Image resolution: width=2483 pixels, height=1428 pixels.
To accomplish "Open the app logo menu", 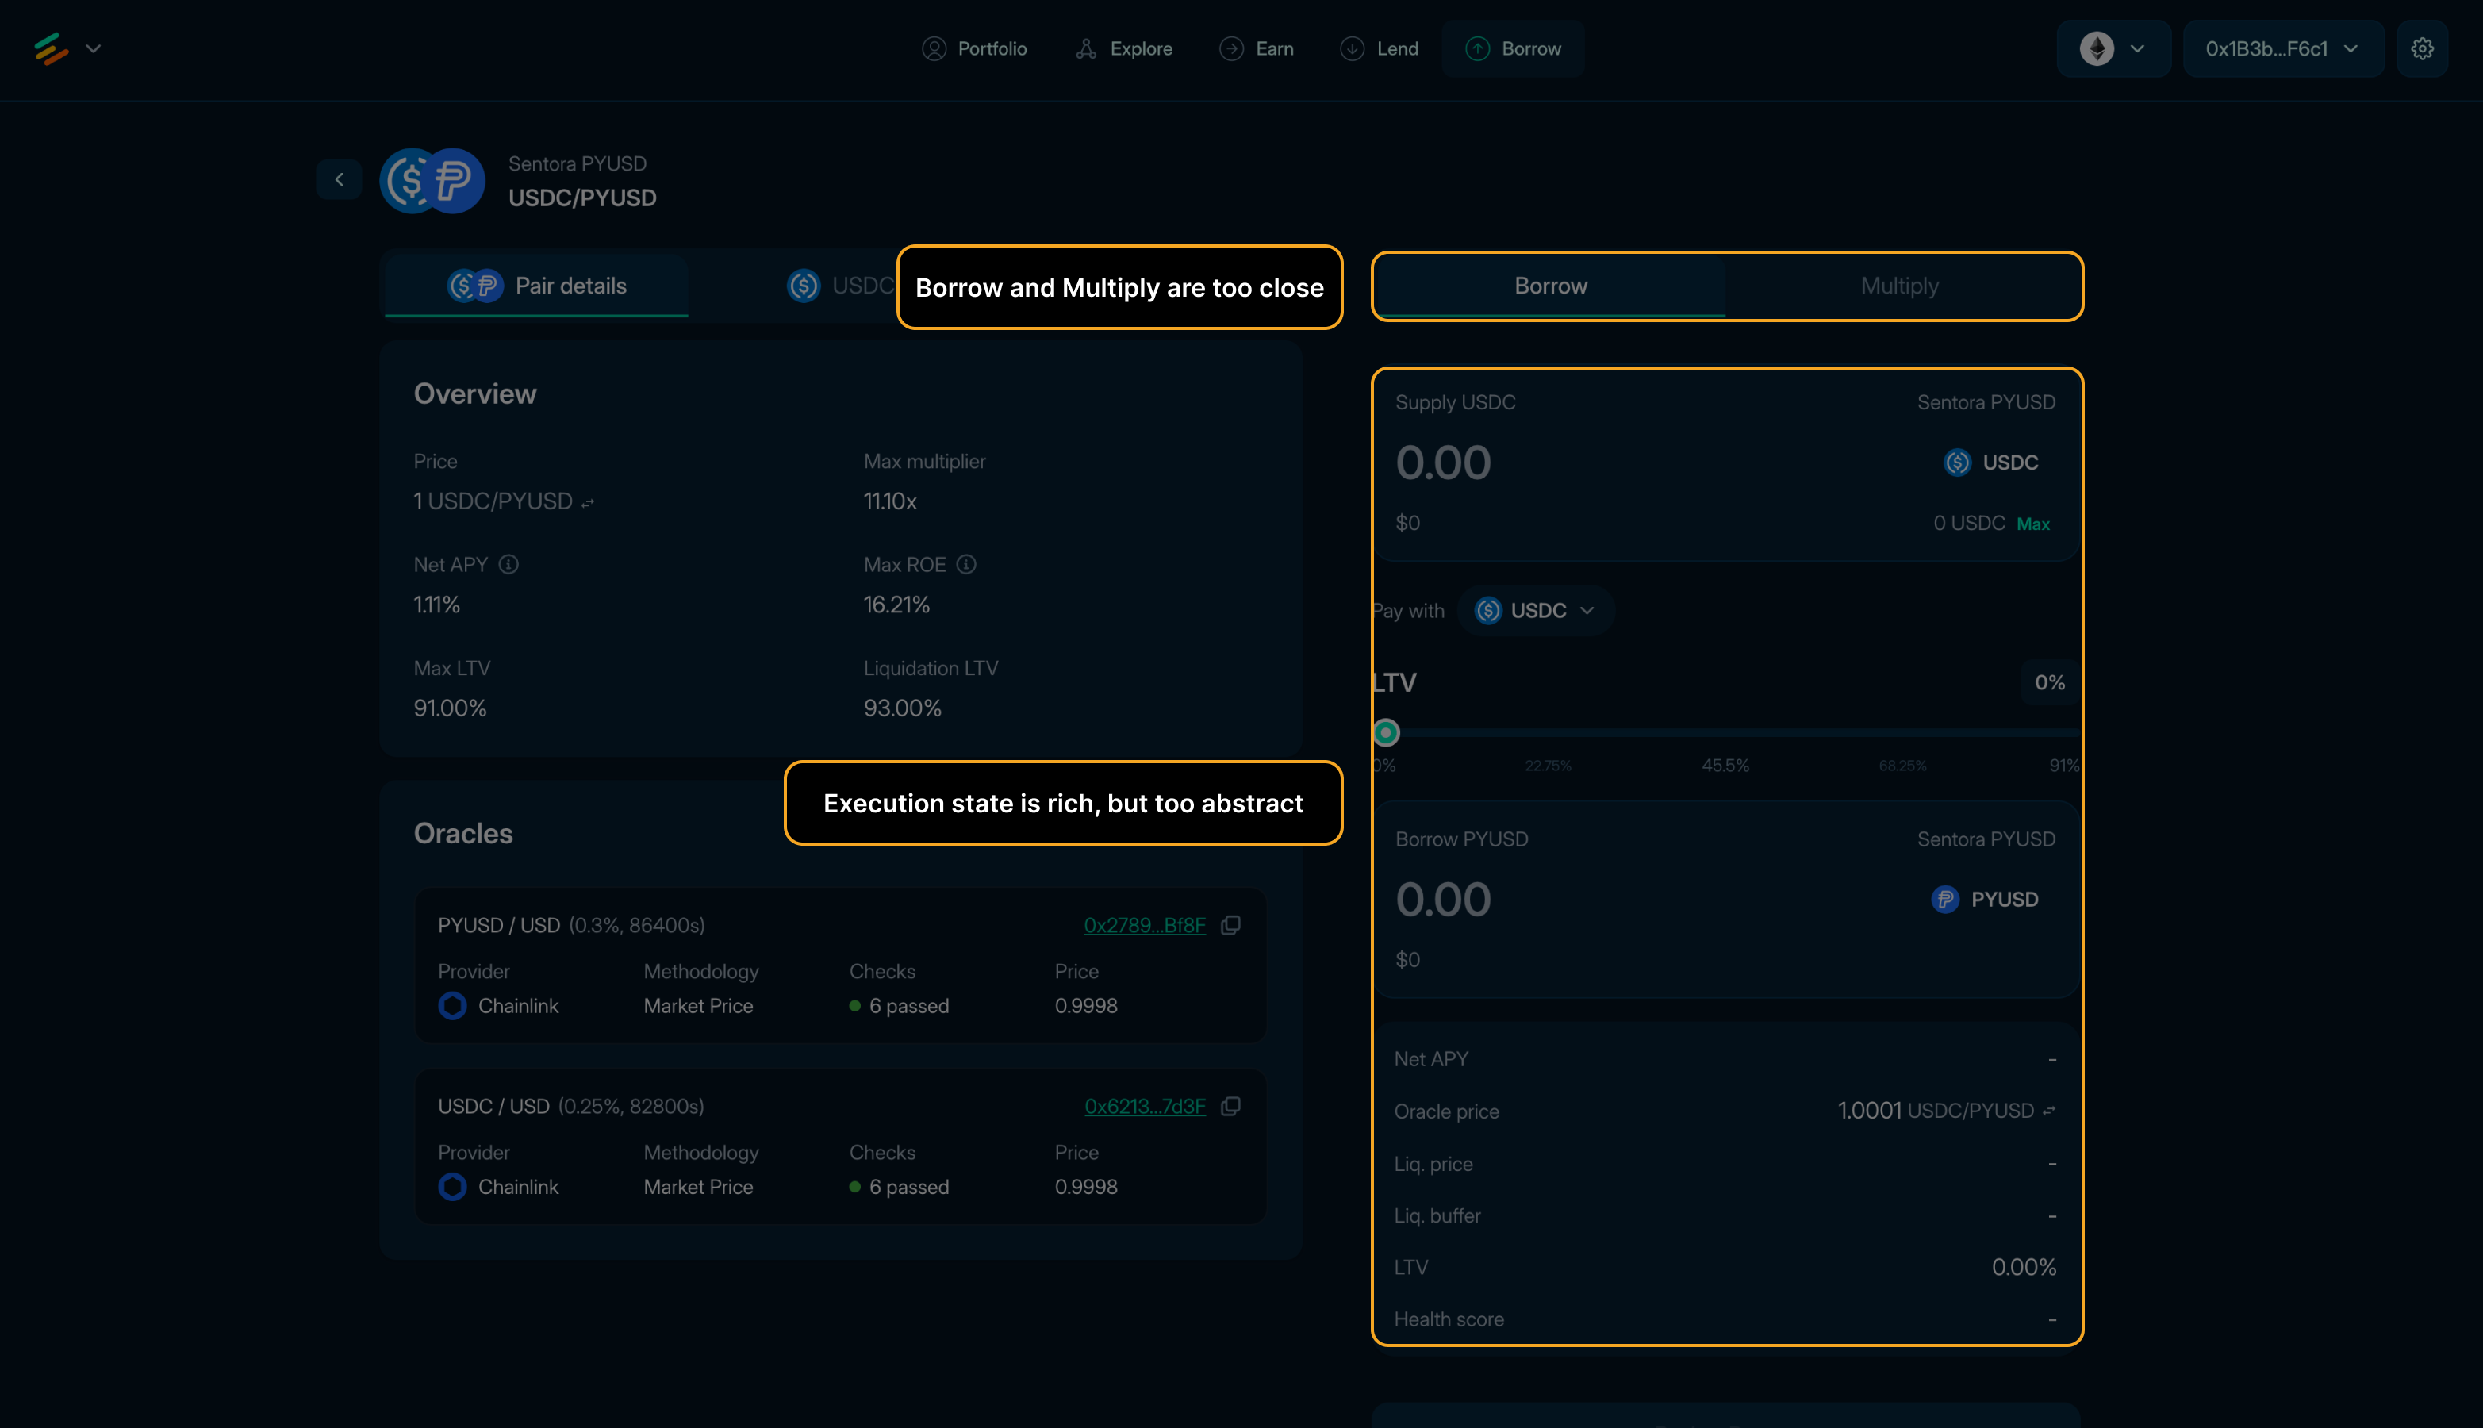I will click(x=51, y=48).
